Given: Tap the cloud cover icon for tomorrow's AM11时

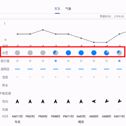Looking at the screenshot, I should coord(119,53).
